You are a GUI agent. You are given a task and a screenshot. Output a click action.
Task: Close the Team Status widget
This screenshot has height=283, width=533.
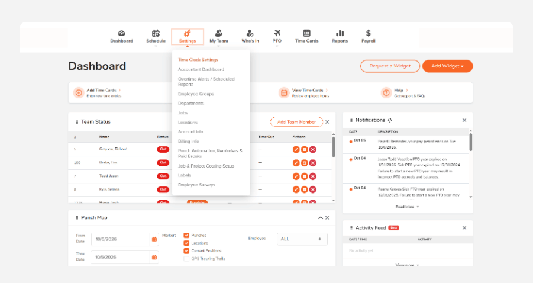click(x=327, y=122)
